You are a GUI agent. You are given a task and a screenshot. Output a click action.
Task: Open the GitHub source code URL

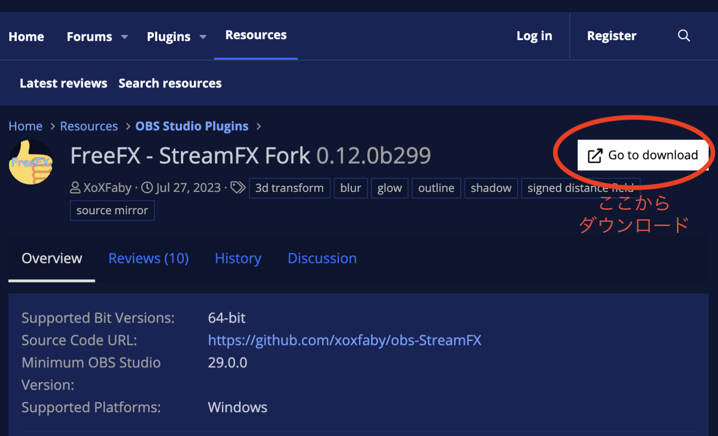coord(345,340)
